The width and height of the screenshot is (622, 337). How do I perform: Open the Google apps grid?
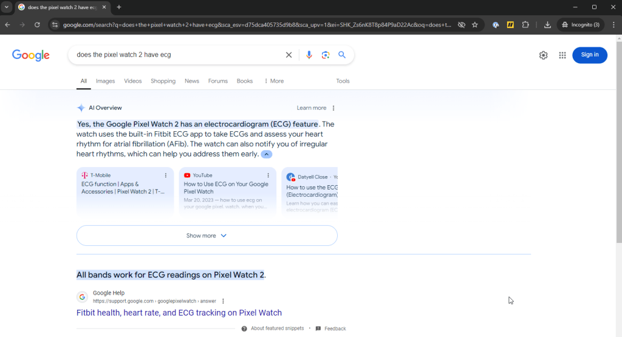pos(562,55)
